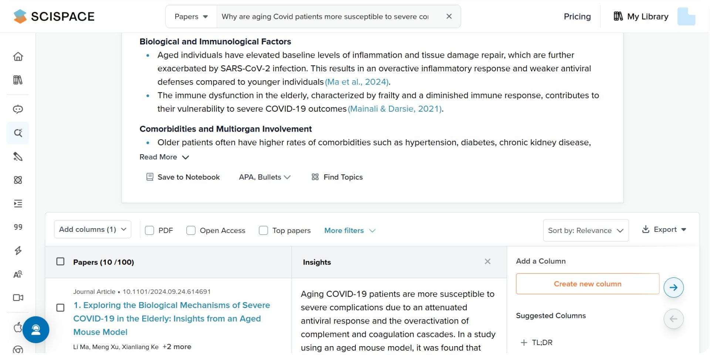
Task: Enable the PDF filter checkbox
Action: (149, 230)
